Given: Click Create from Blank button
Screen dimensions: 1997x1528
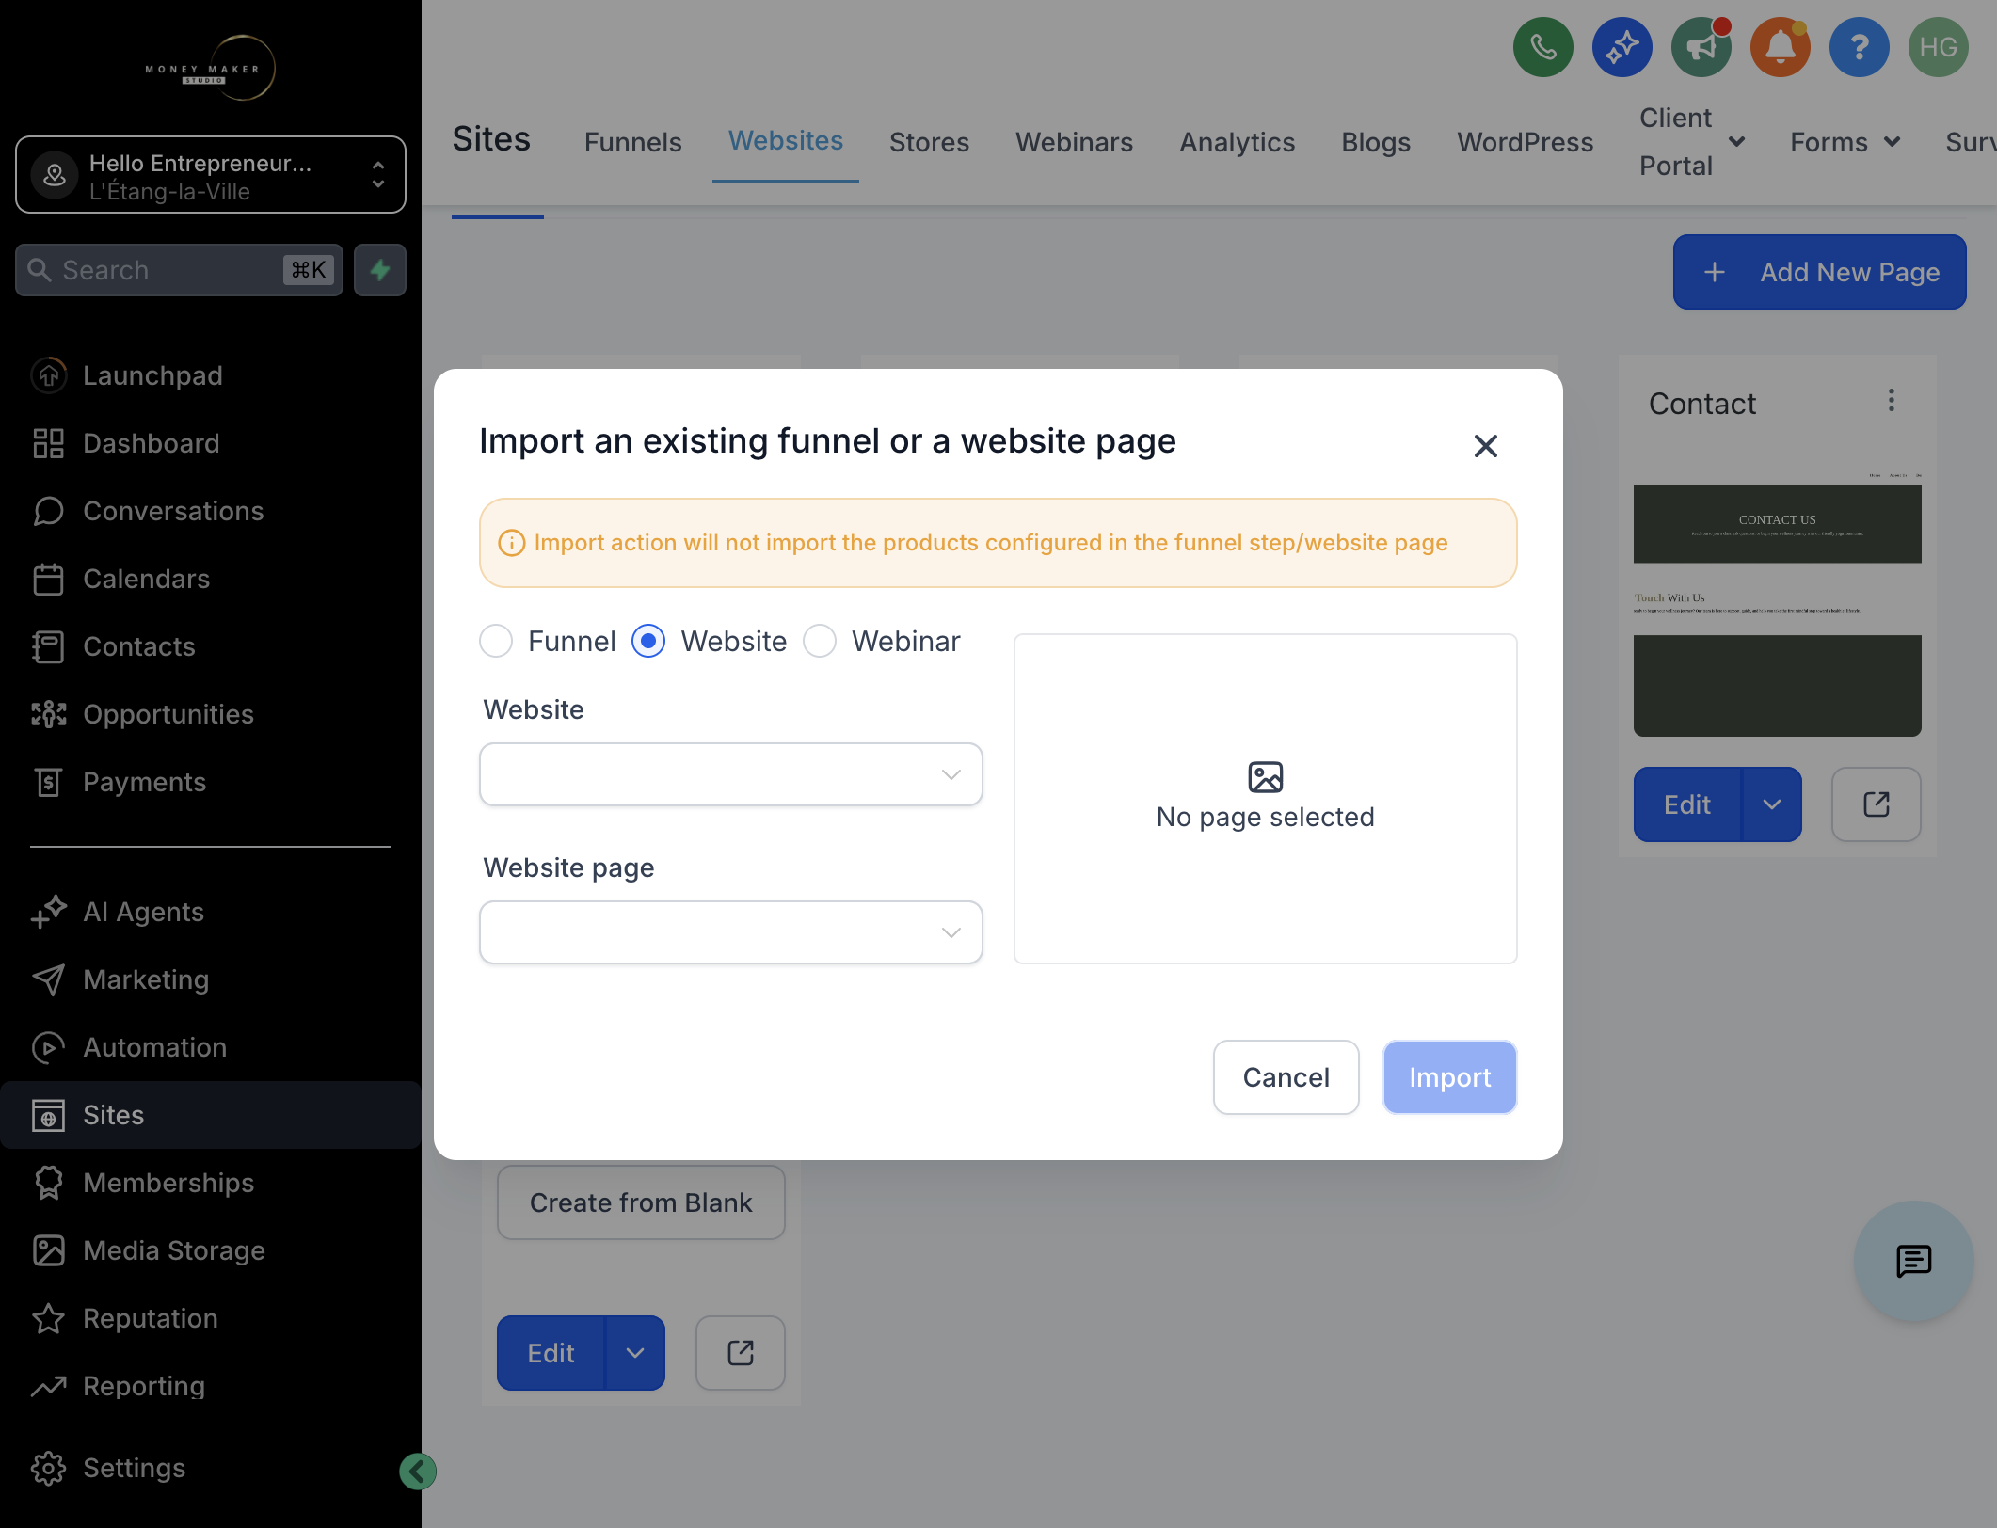Looking at the screenshot, I should [x=641, y=1202].
